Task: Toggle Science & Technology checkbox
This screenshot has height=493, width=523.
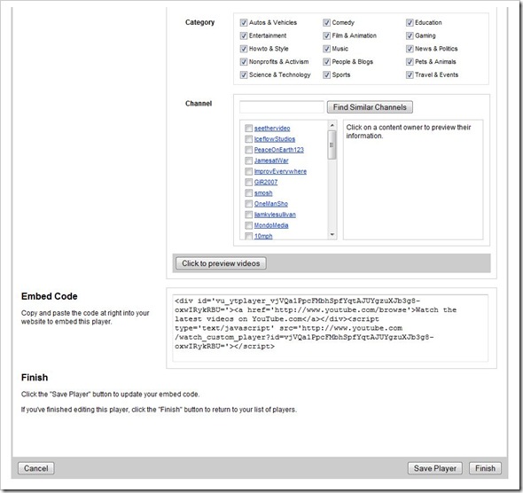Action: click(244, 74)
